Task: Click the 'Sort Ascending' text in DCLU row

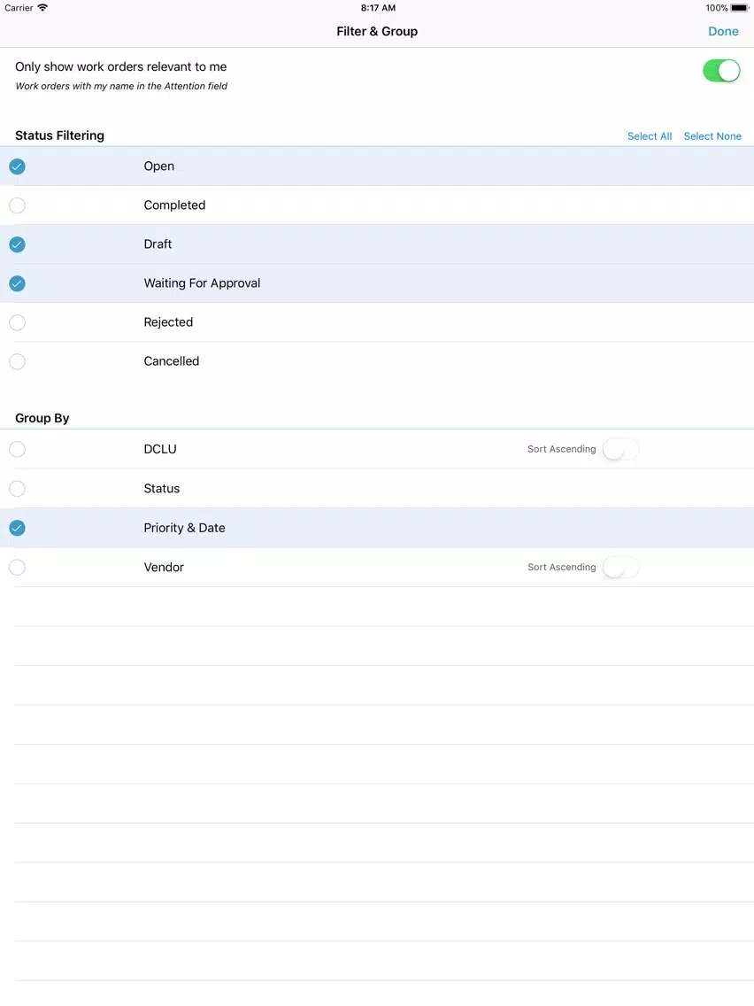Action: (x=562, y=449)
